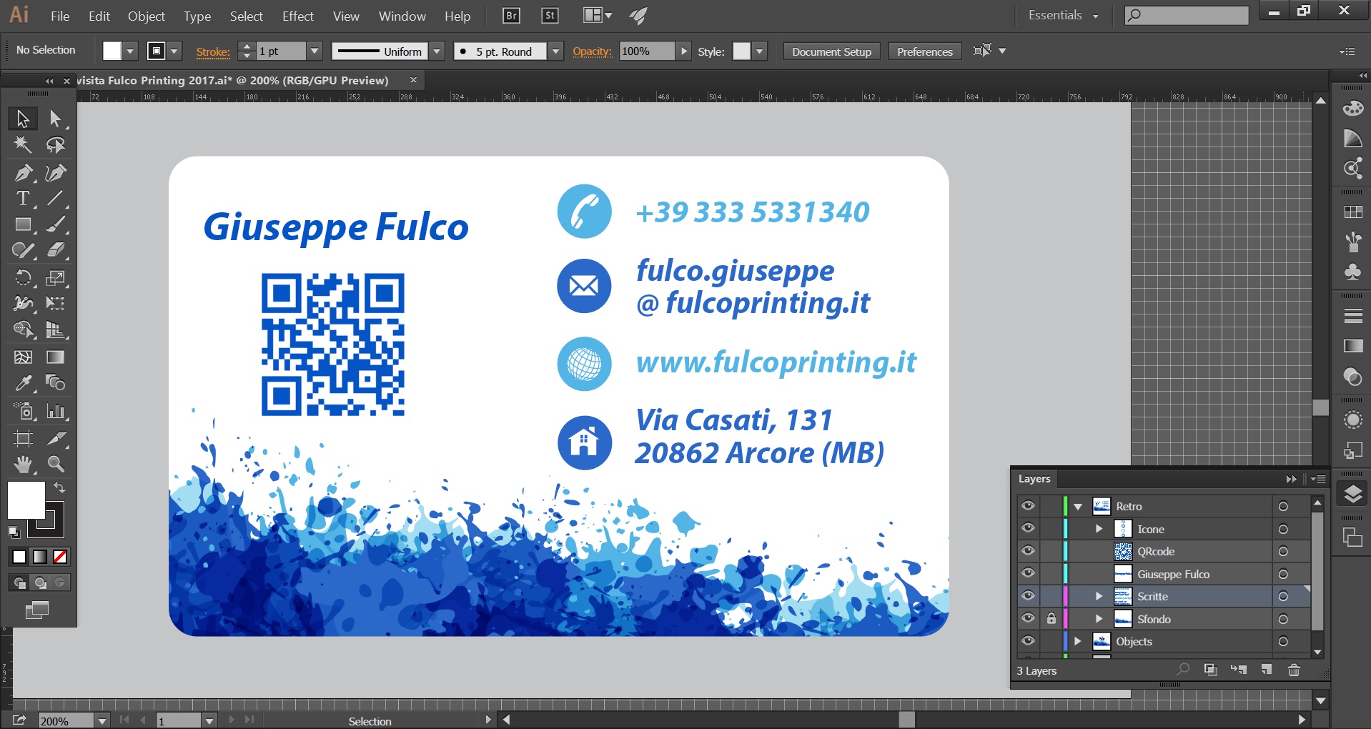Delete selection with Layers trash icon
This screenshot has width=1371, height=729.
tap(1294, 670)
